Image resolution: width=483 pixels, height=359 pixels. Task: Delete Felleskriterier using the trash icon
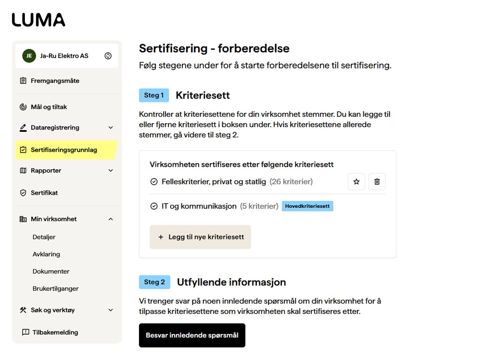coord(377,181)
